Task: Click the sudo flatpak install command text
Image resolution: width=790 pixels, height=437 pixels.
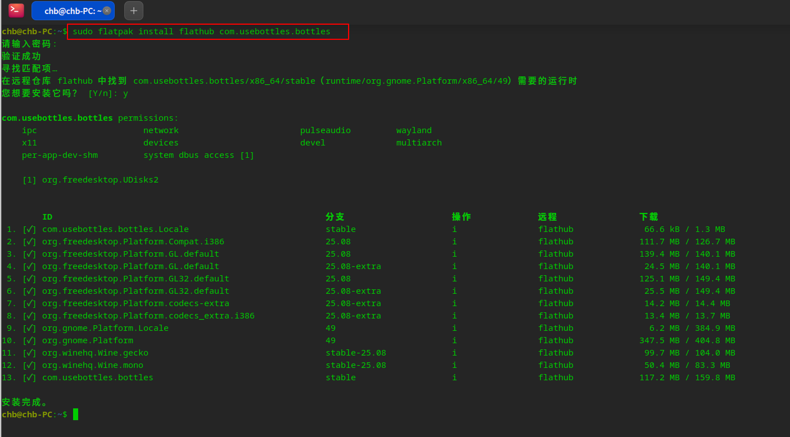Action: click(x=201, y=31)
